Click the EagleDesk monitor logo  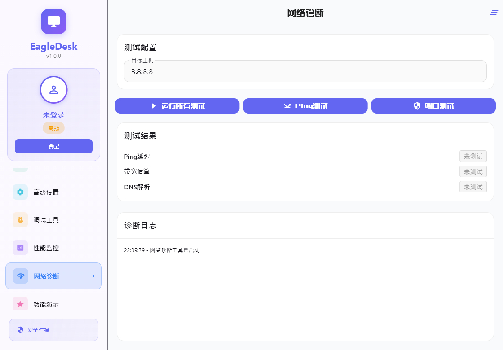(53, 21)
